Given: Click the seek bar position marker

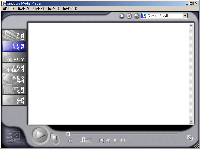Looking at the screenshot, I should 68,134.
